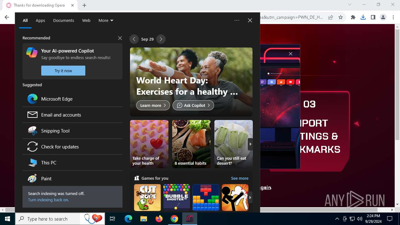The image size is (400, 225).
Task: Go to previous day in highlights
Action: pyautogui.click(x=134, y=39)
